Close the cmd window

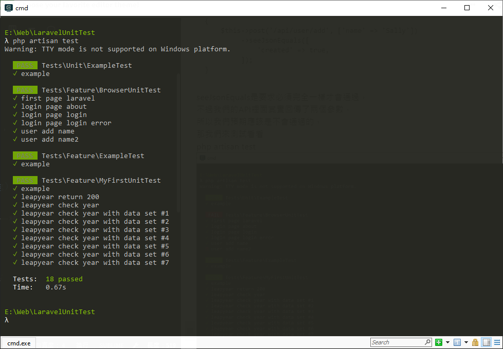tap(491, 8)
